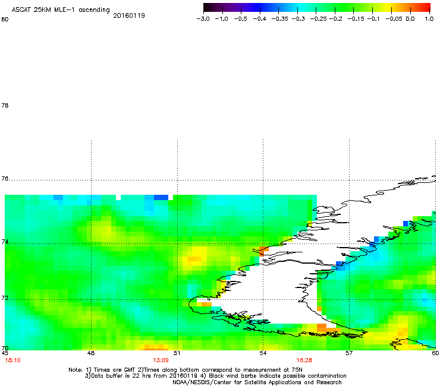Click the longitude label '54'
The height and width of the screenshot is (386, 440).
[x=263, y=353]
